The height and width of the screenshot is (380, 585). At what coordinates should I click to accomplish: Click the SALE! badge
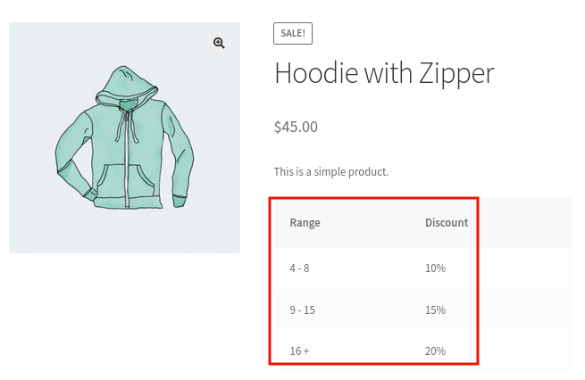pyautogui.click(x=293, y=33)
